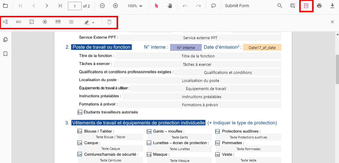
Task: Open the search magnifier tool
Action: point(280,6)
